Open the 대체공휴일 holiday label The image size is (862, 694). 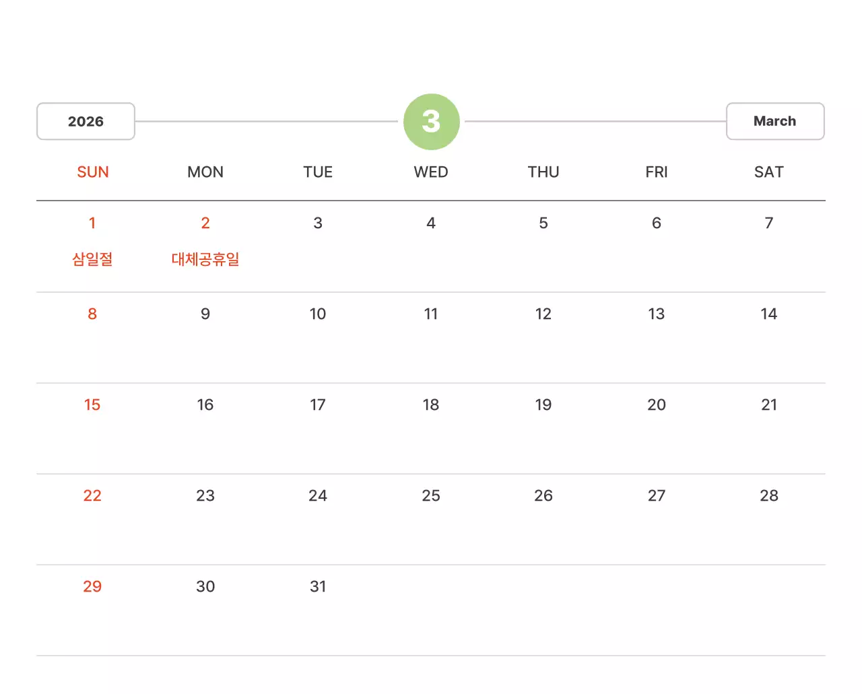(x=205, y=259)
